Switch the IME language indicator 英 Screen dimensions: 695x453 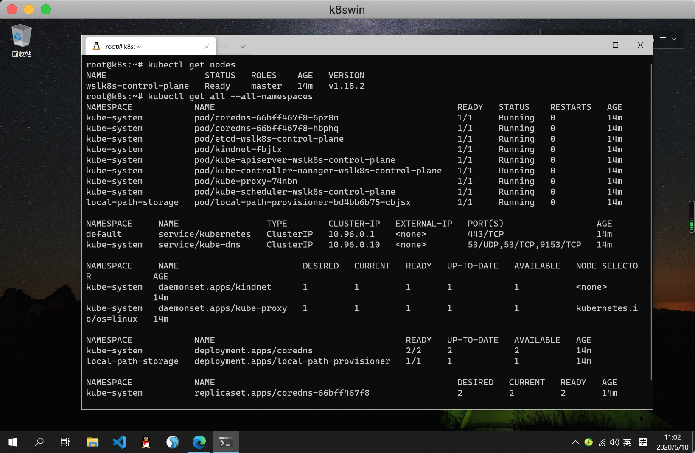pos(627,442)
